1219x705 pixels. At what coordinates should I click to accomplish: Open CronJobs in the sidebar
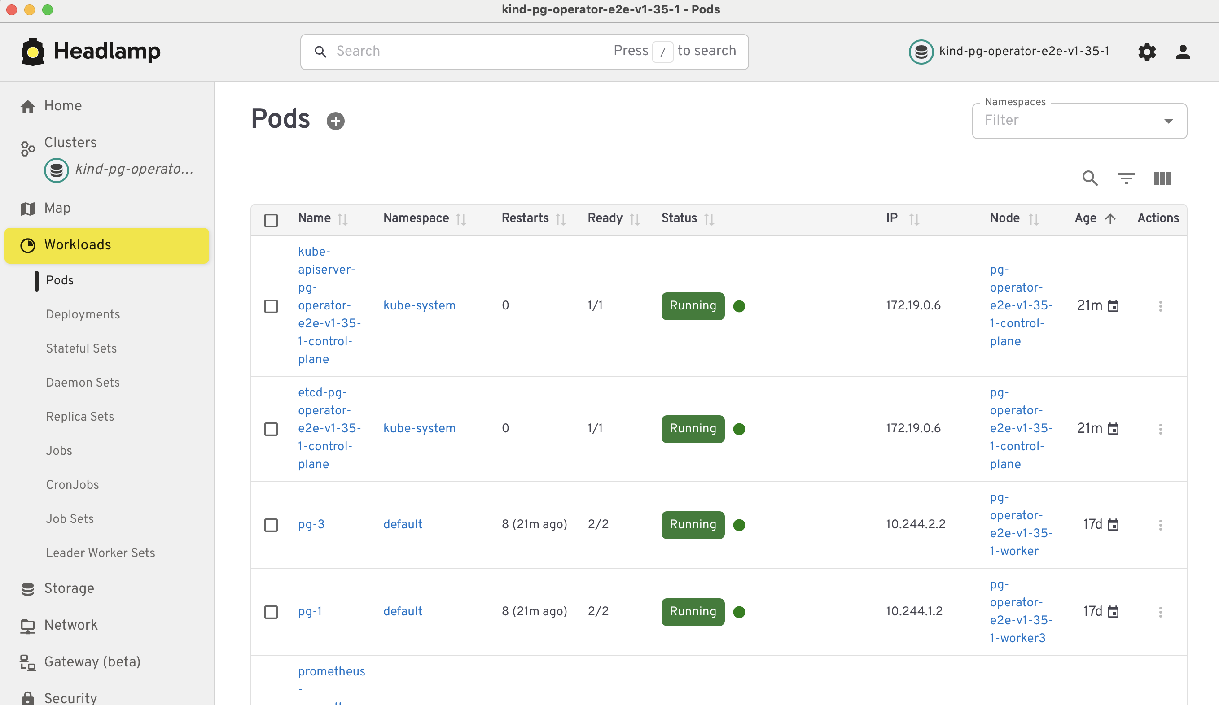coord(72,485)
